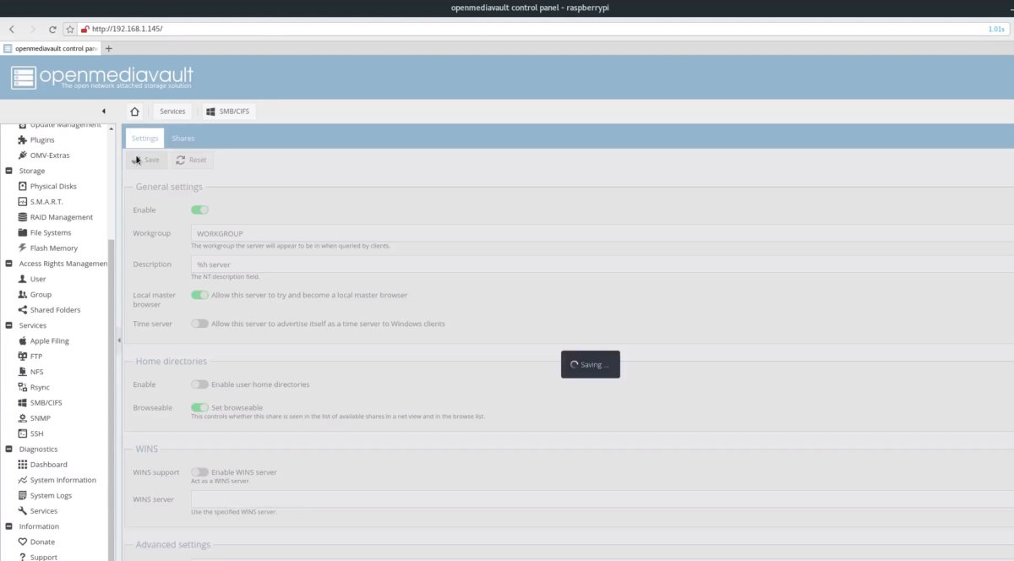1014x561 pixels.
Task: Click the NFS service icon
Action: tap(23, 372)
